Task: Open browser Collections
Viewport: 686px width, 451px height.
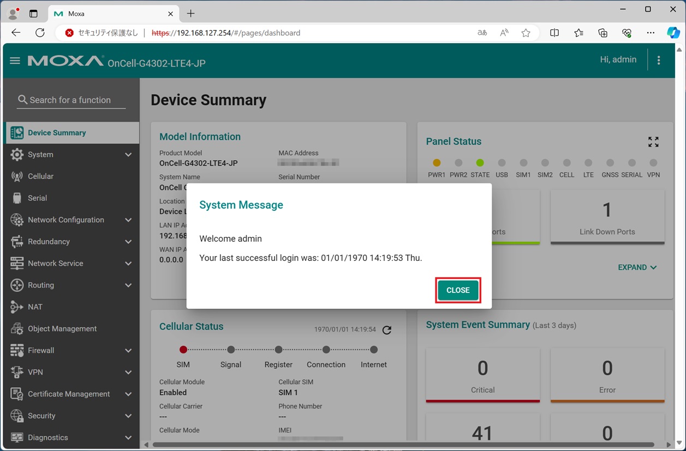Action: 603,33
